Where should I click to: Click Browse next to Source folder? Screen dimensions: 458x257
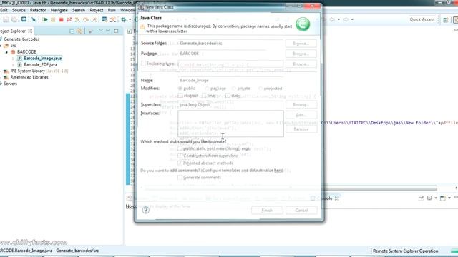pyautogui.click(x=301, y=43)
